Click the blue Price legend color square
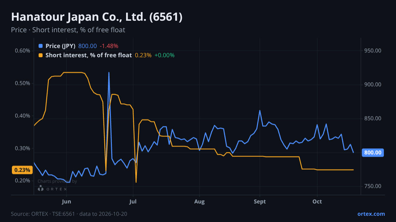396x222 pixels. pyautogui.click(x=41, y=46)
